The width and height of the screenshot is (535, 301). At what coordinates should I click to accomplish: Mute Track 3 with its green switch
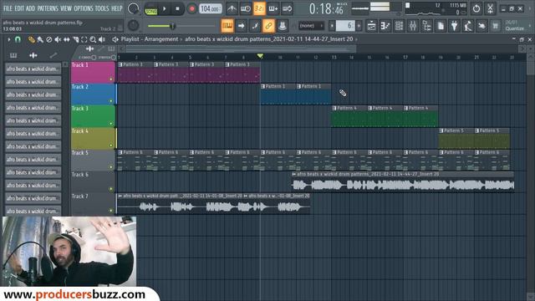click(x=111, y=124)
